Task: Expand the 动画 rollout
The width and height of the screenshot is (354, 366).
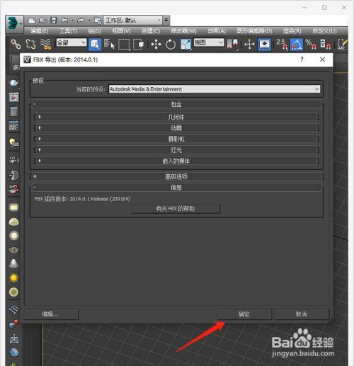Action: point(176,128)
